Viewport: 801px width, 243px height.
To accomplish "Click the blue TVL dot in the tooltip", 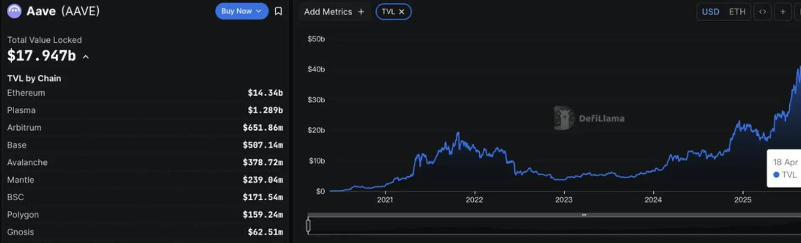I will (776, 175).
